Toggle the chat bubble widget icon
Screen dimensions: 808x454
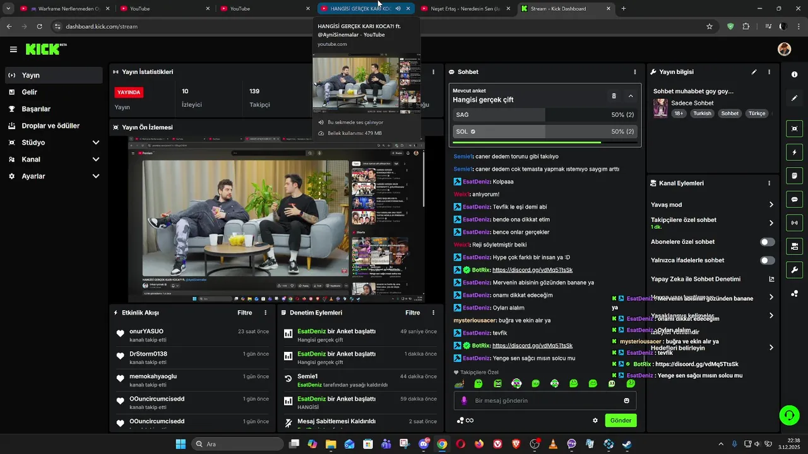pos(794,199)
